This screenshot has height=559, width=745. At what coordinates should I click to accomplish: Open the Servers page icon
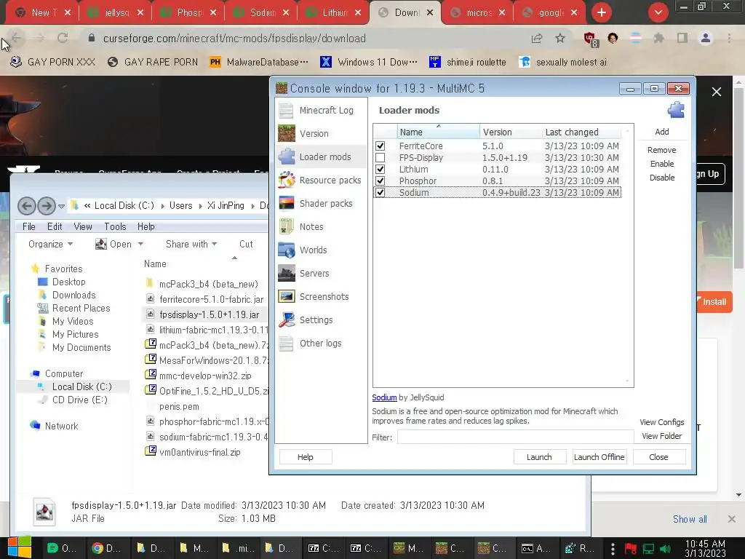tap(287, 274)
